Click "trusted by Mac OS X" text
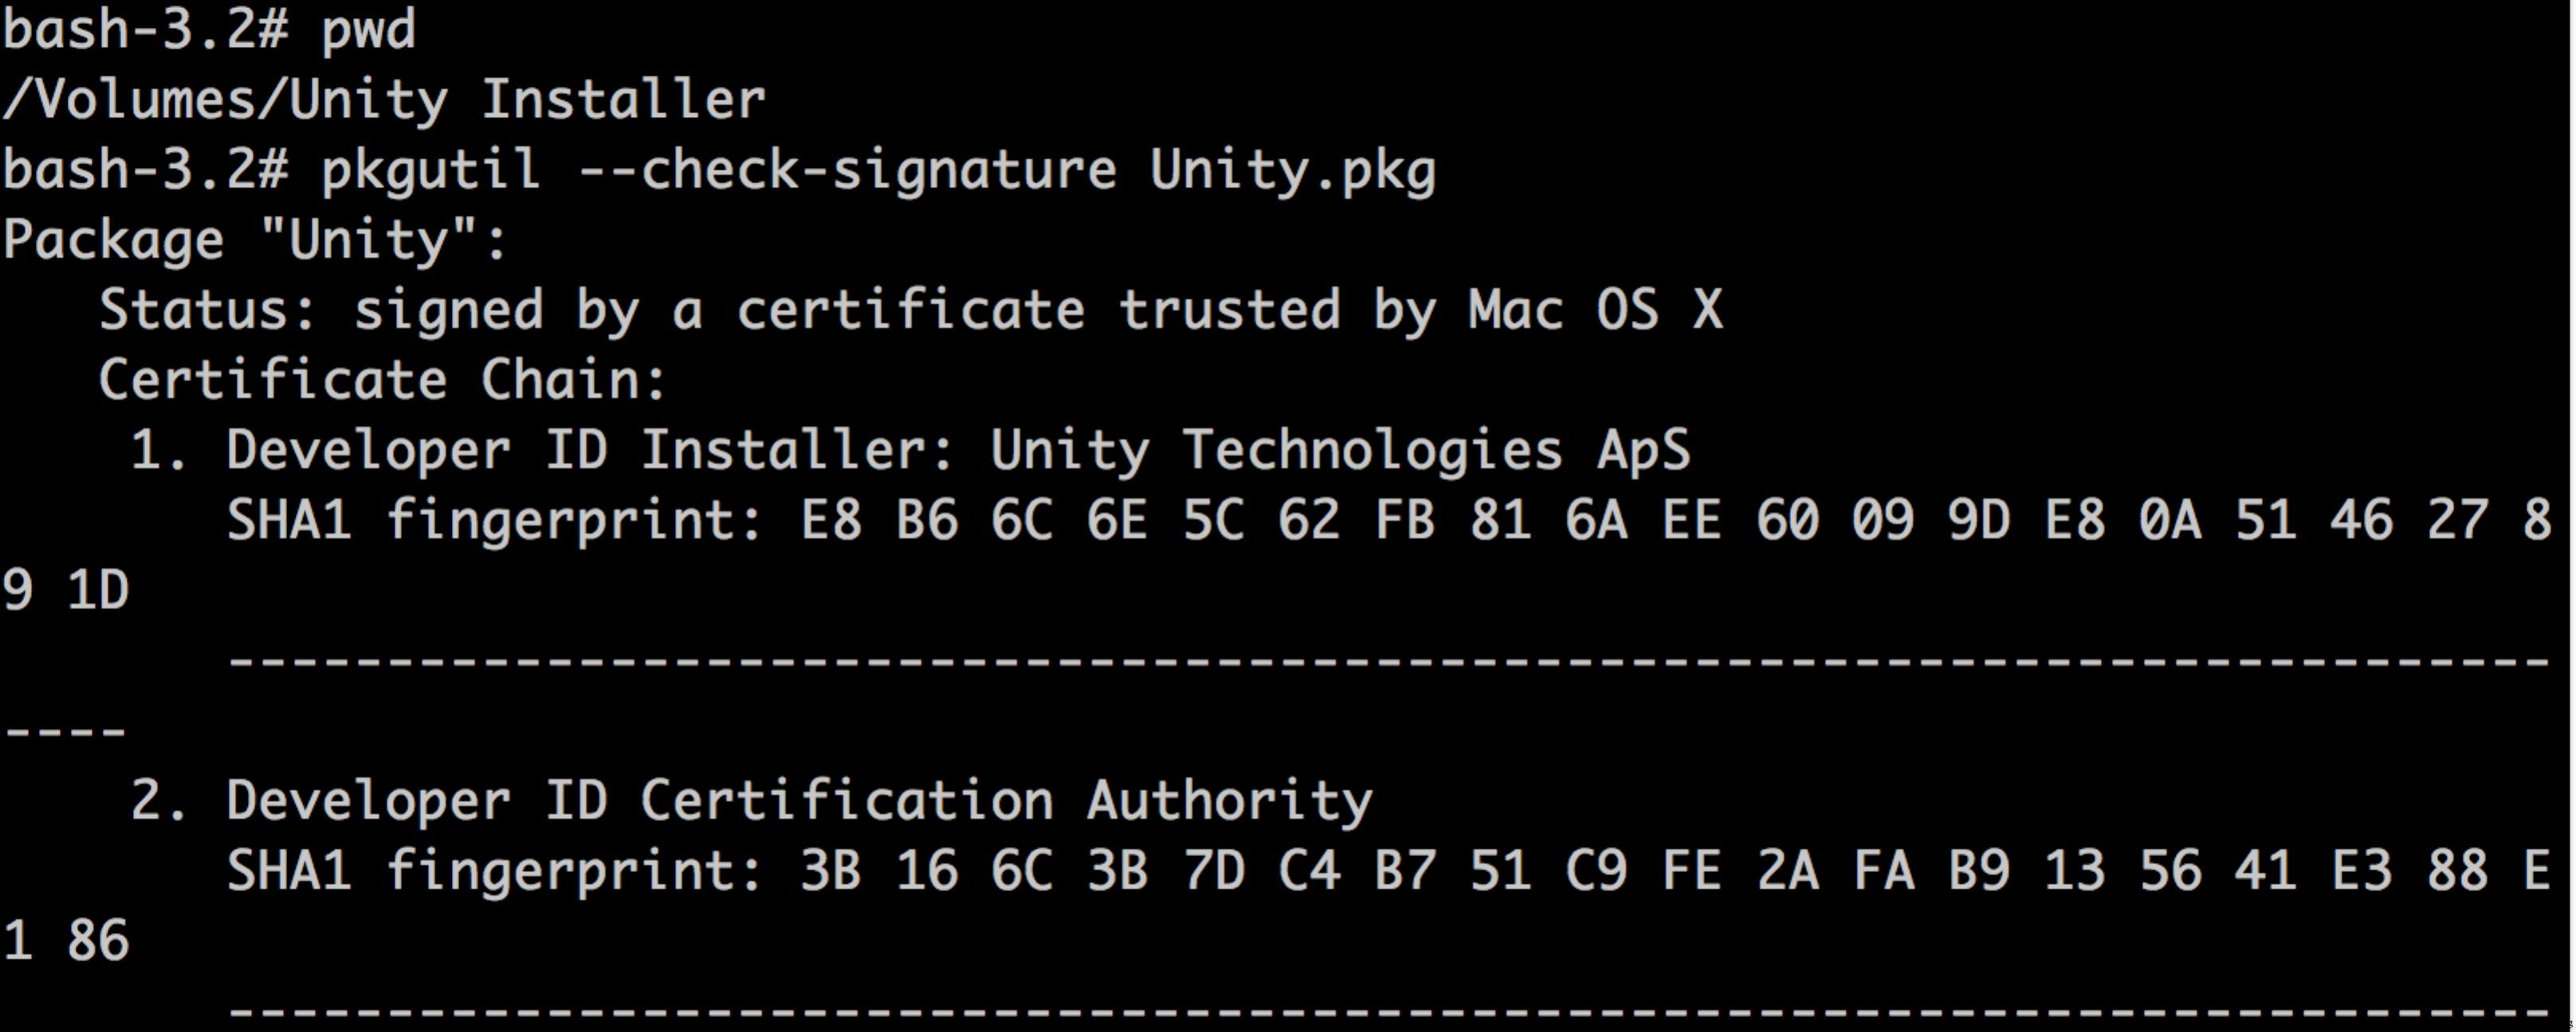 (x=1420, y=311)
